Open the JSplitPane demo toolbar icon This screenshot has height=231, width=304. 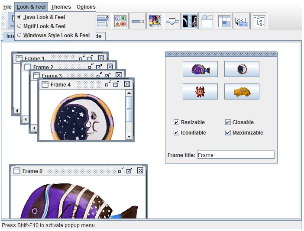pyautogui.click(x=189, y=21)
